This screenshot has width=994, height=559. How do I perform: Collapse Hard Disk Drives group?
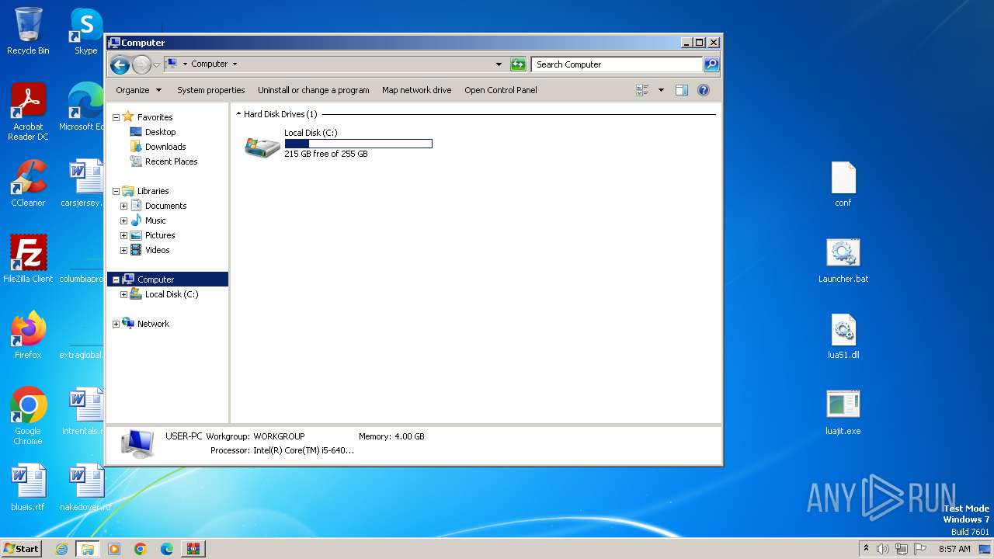tap(238, 114)
